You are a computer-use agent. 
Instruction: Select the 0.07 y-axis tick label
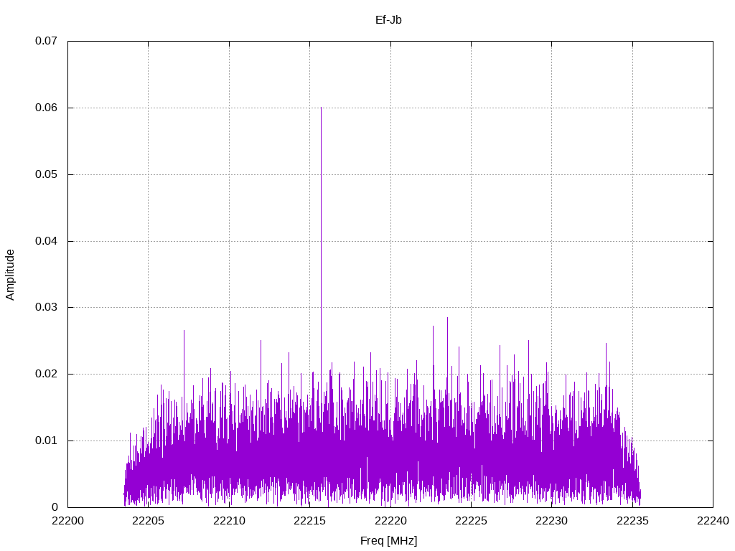pyautogui.click(x=46, y=41)
